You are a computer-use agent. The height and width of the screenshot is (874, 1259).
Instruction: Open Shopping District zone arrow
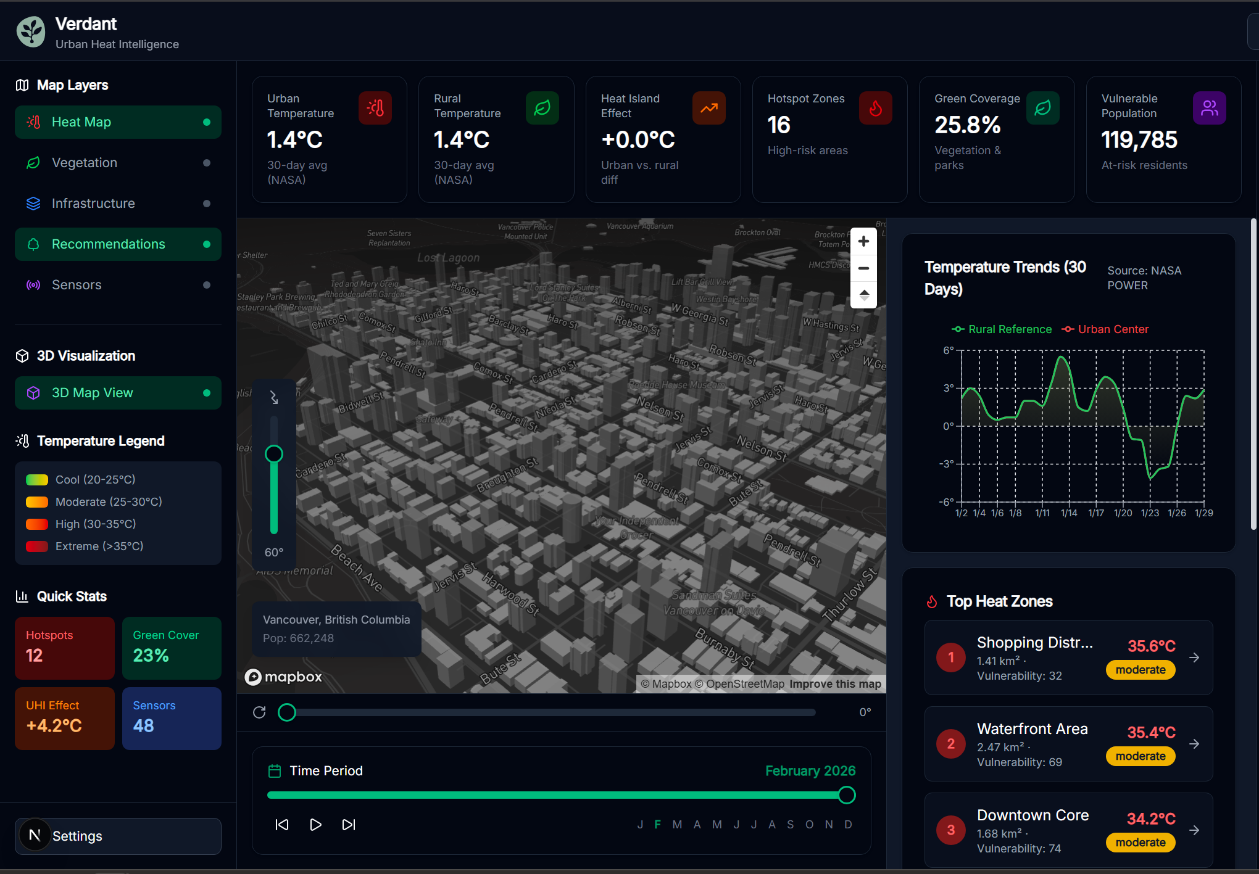[1194, 658]
